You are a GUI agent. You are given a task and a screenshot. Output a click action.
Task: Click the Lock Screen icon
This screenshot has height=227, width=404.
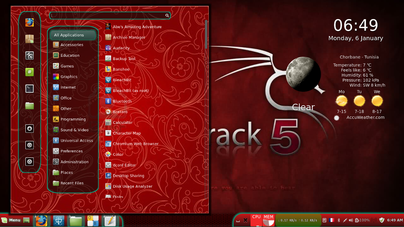coord(29,128)
